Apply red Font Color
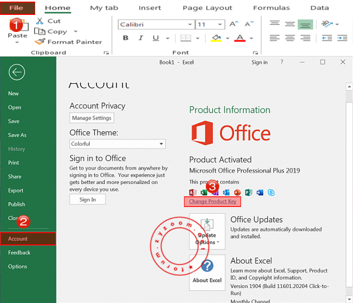This screenshot has width=353, height=303. click(x=240, y=38)
